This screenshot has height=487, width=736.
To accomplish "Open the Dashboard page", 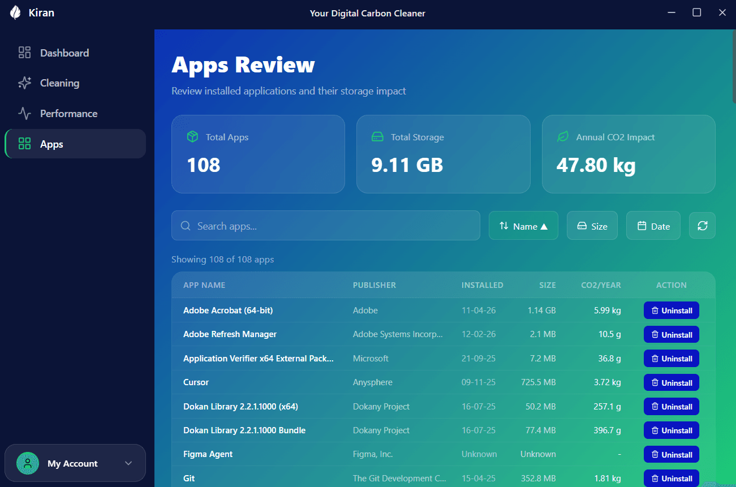I will point(75,53).
